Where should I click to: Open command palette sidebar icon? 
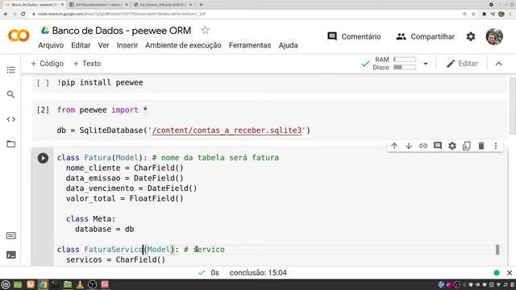tap(10, 235)
